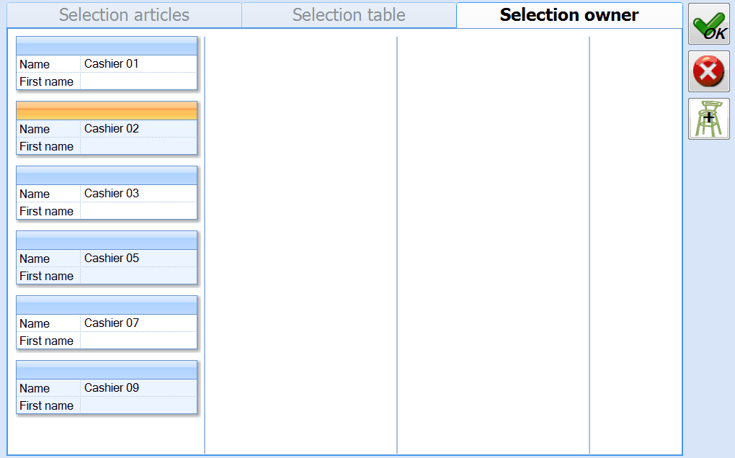Click the highlighted orange Cashier 02 header

pyautogui.click(x=107, y=110)
